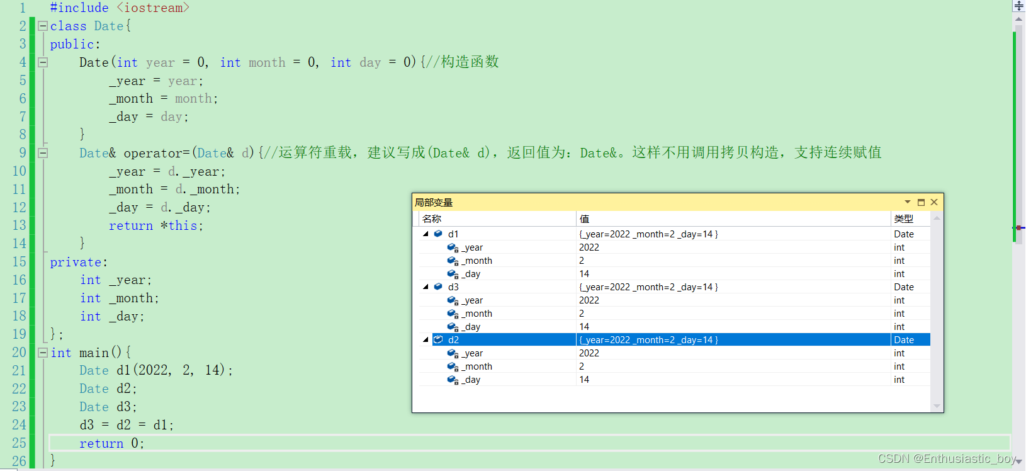Click the 名称 column header

[497, 218]
